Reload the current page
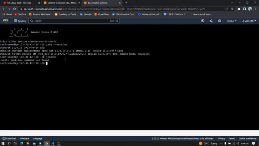This screenshot has width=259, height=146. [x=15, y=9]
